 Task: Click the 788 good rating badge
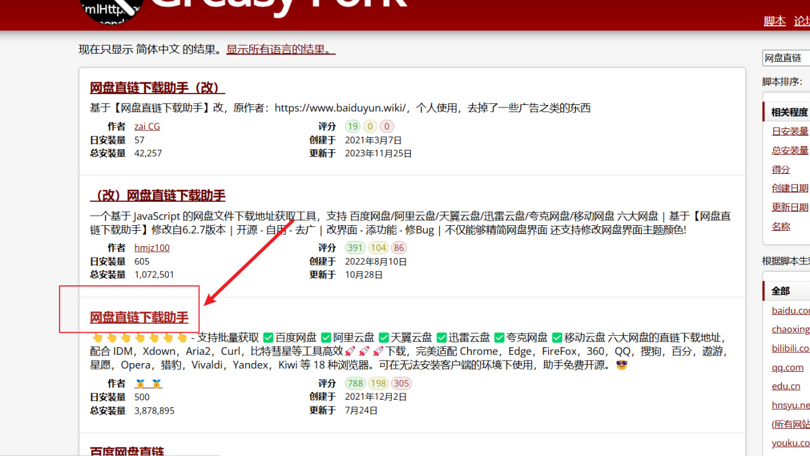(356, 383)
